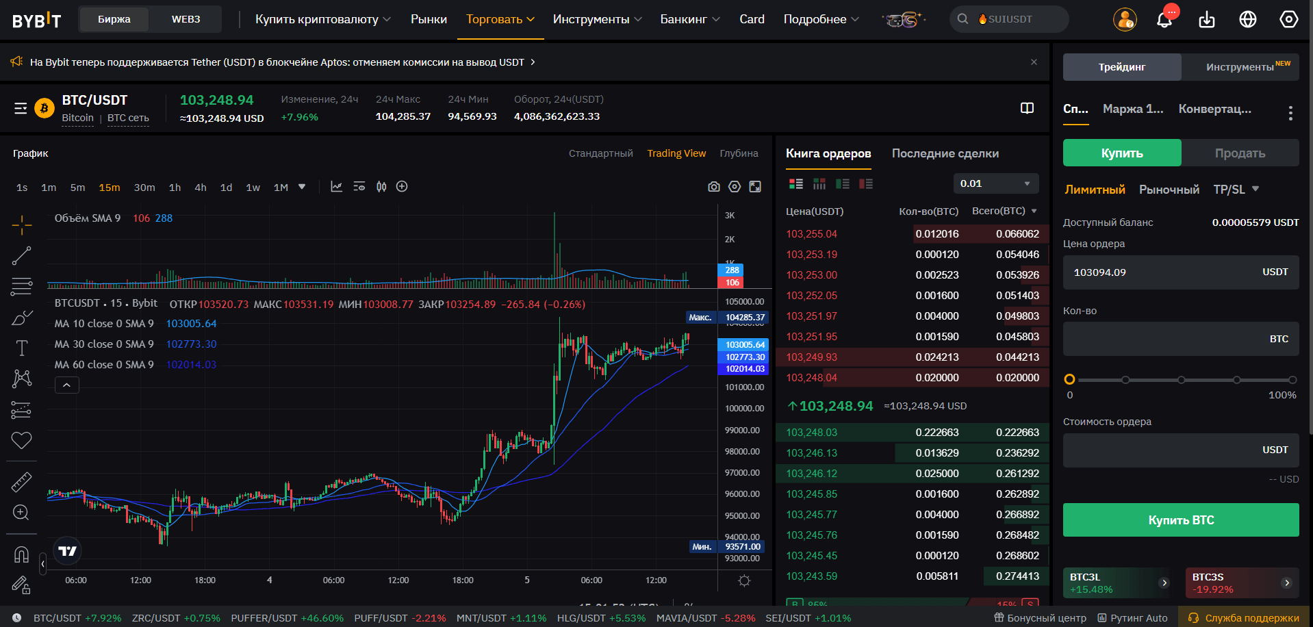The width and height of the screenshot is (1313, 627).
Task: Click the SUIUSDT search box
Action: [1009, 19]
